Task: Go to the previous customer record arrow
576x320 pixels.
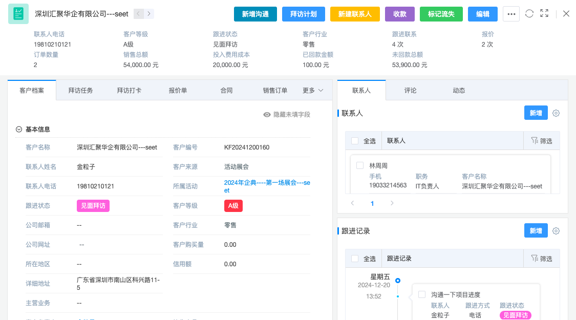Action: coord(139,14)
